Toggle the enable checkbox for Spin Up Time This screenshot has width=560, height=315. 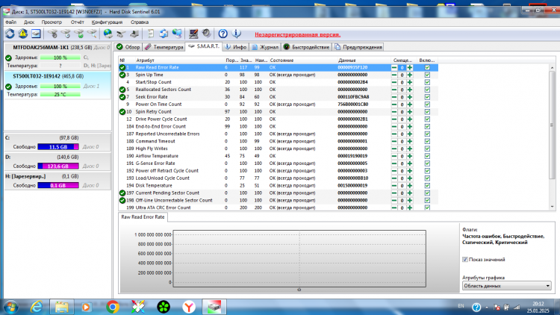tap(427, 75)
